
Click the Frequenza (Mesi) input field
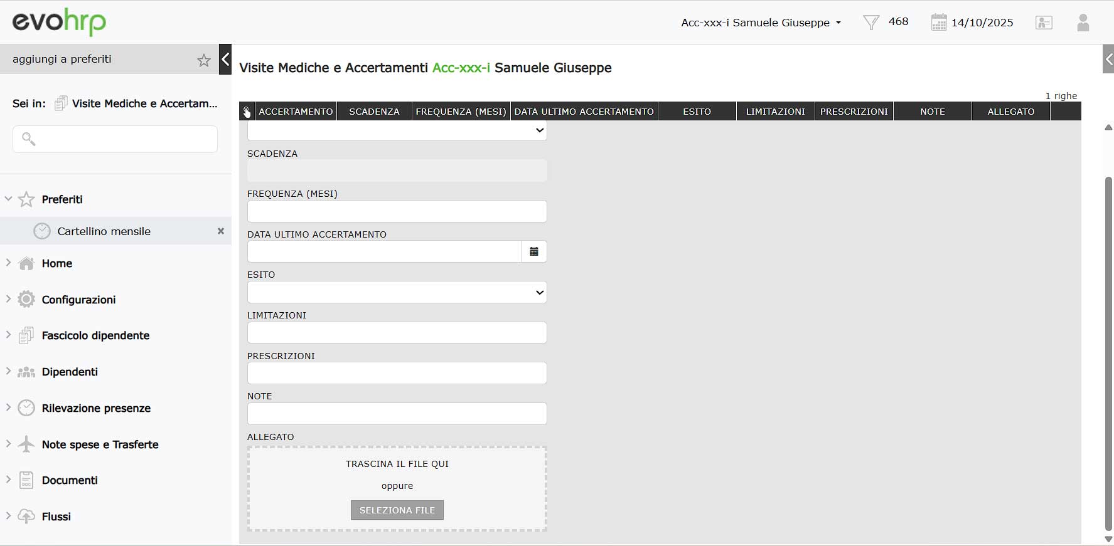397,211
